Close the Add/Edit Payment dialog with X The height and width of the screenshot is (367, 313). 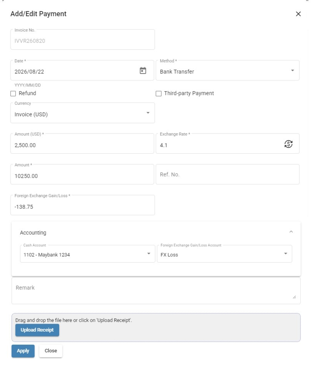(x=298, y=14)
